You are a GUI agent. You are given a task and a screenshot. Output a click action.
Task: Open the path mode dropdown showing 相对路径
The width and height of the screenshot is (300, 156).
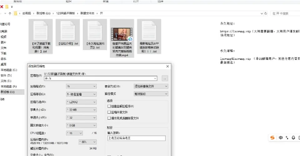tap(151, 94)
